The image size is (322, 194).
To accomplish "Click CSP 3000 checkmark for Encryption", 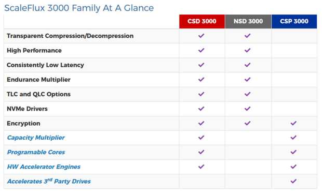I will coord(293,123).
